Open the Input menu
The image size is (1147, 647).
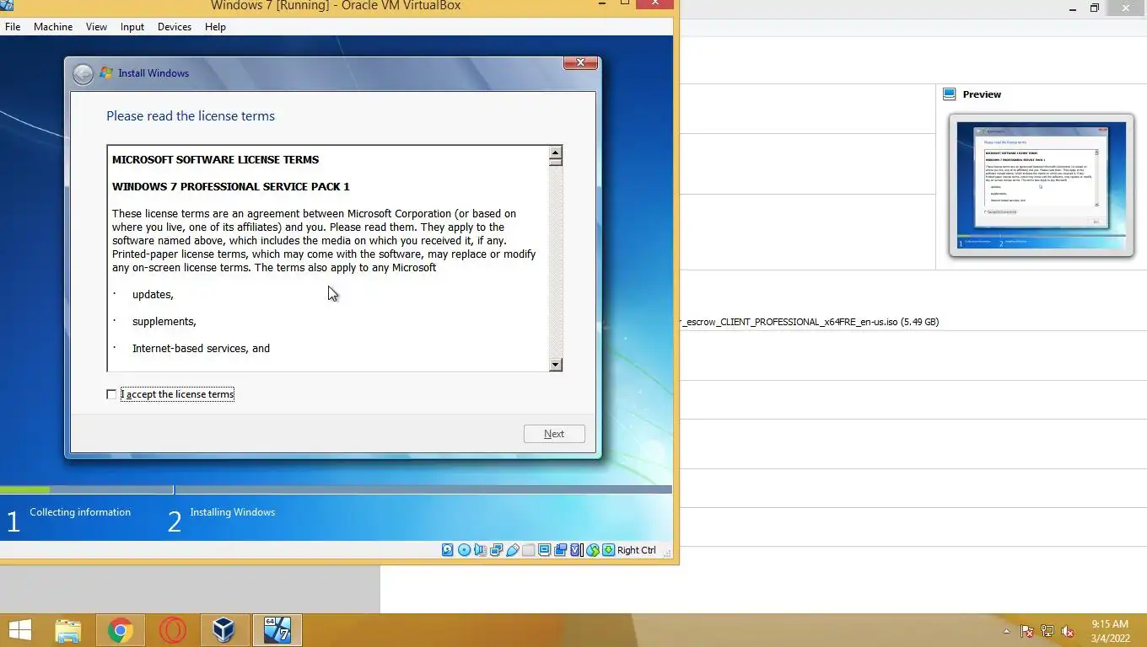click(x=132, y=27)
